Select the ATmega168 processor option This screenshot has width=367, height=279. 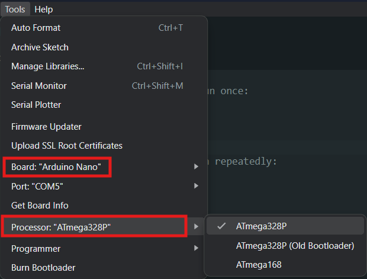click(259, 265)
